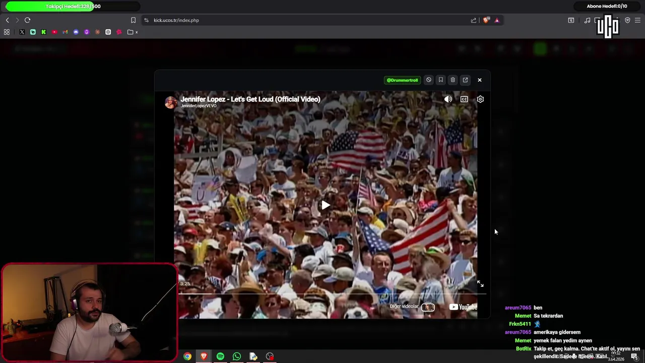This screenshot has width=645, height=363.
Task: Save the video with the bookmark icon
Action: coord(440,80)
